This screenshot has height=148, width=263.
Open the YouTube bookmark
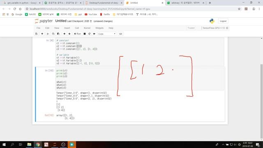point(91,14)
